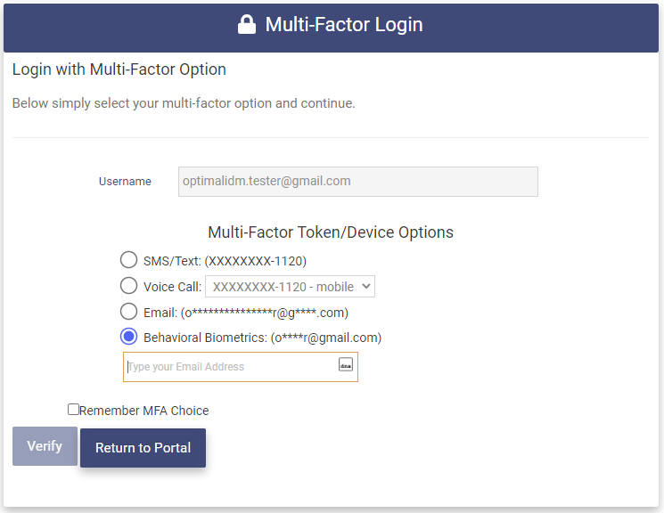Click the Multi-Factor Token/Device Options heading
The width and height of the screenshot is (664, 513).
[331, 232]
